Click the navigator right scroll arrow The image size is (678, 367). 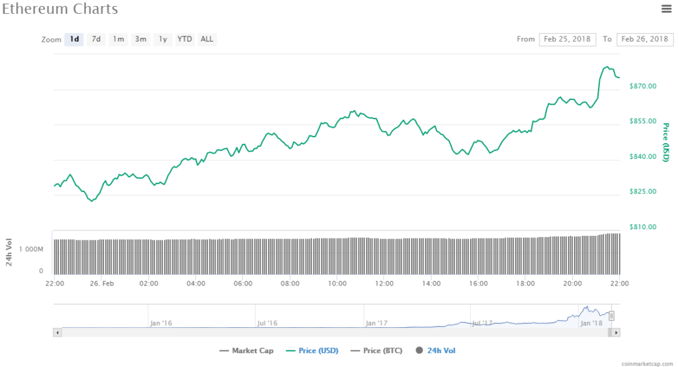pyautogui.click(x=616, y=332)
